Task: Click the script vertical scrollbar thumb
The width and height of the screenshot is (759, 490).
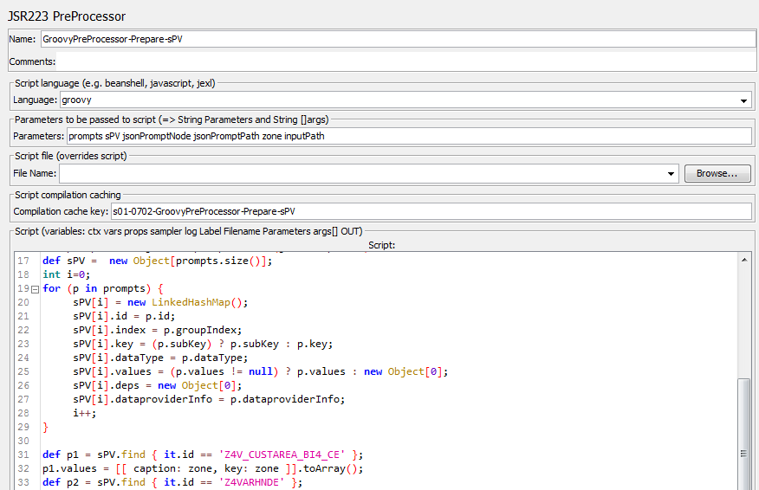Action: tap(744, 434)
